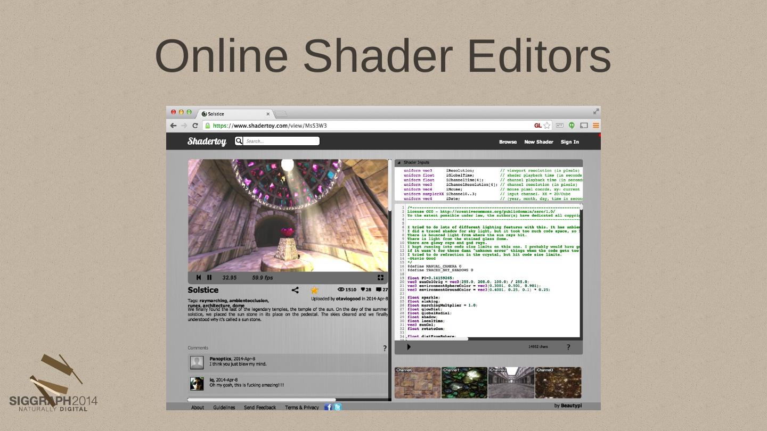767x431 pixels.
Task: Click the red GL extension icon
Action: (x=537, y=126)
